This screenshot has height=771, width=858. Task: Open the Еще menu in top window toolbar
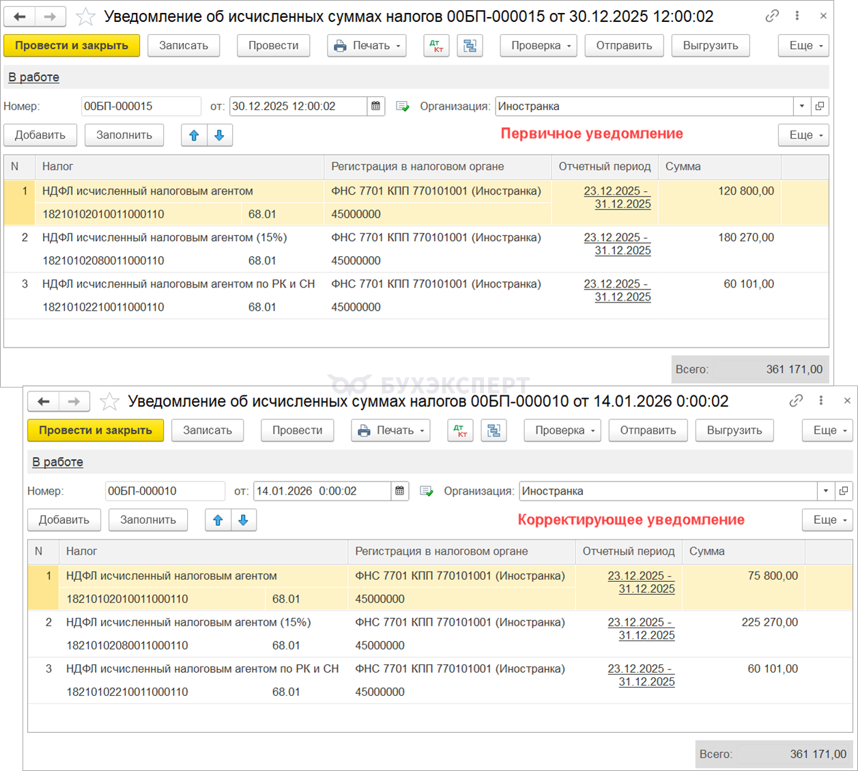point(803,46)
